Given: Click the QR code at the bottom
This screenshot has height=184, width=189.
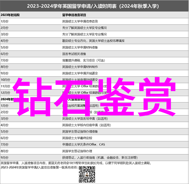Looking at the screenshot, I should pyautogui.click(x=87, y=174).
